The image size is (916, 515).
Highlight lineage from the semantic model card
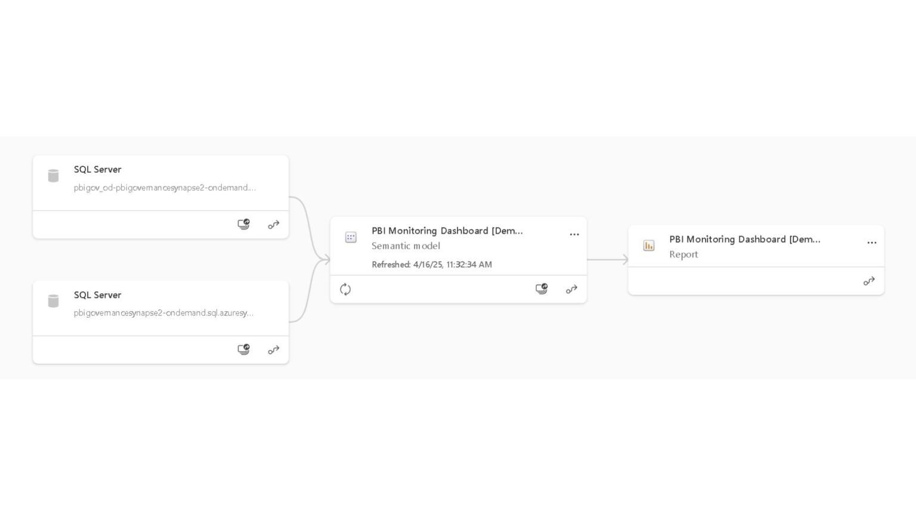tap(571, 289)
